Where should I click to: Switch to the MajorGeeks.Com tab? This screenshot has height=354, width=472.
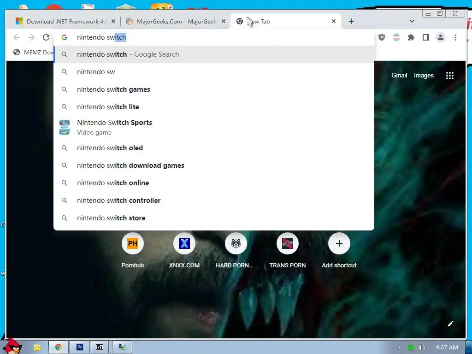click(x=176, y=21)
